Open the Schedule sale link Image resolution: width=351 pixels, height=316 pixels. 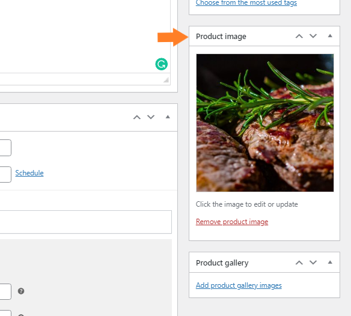(29, 173)
